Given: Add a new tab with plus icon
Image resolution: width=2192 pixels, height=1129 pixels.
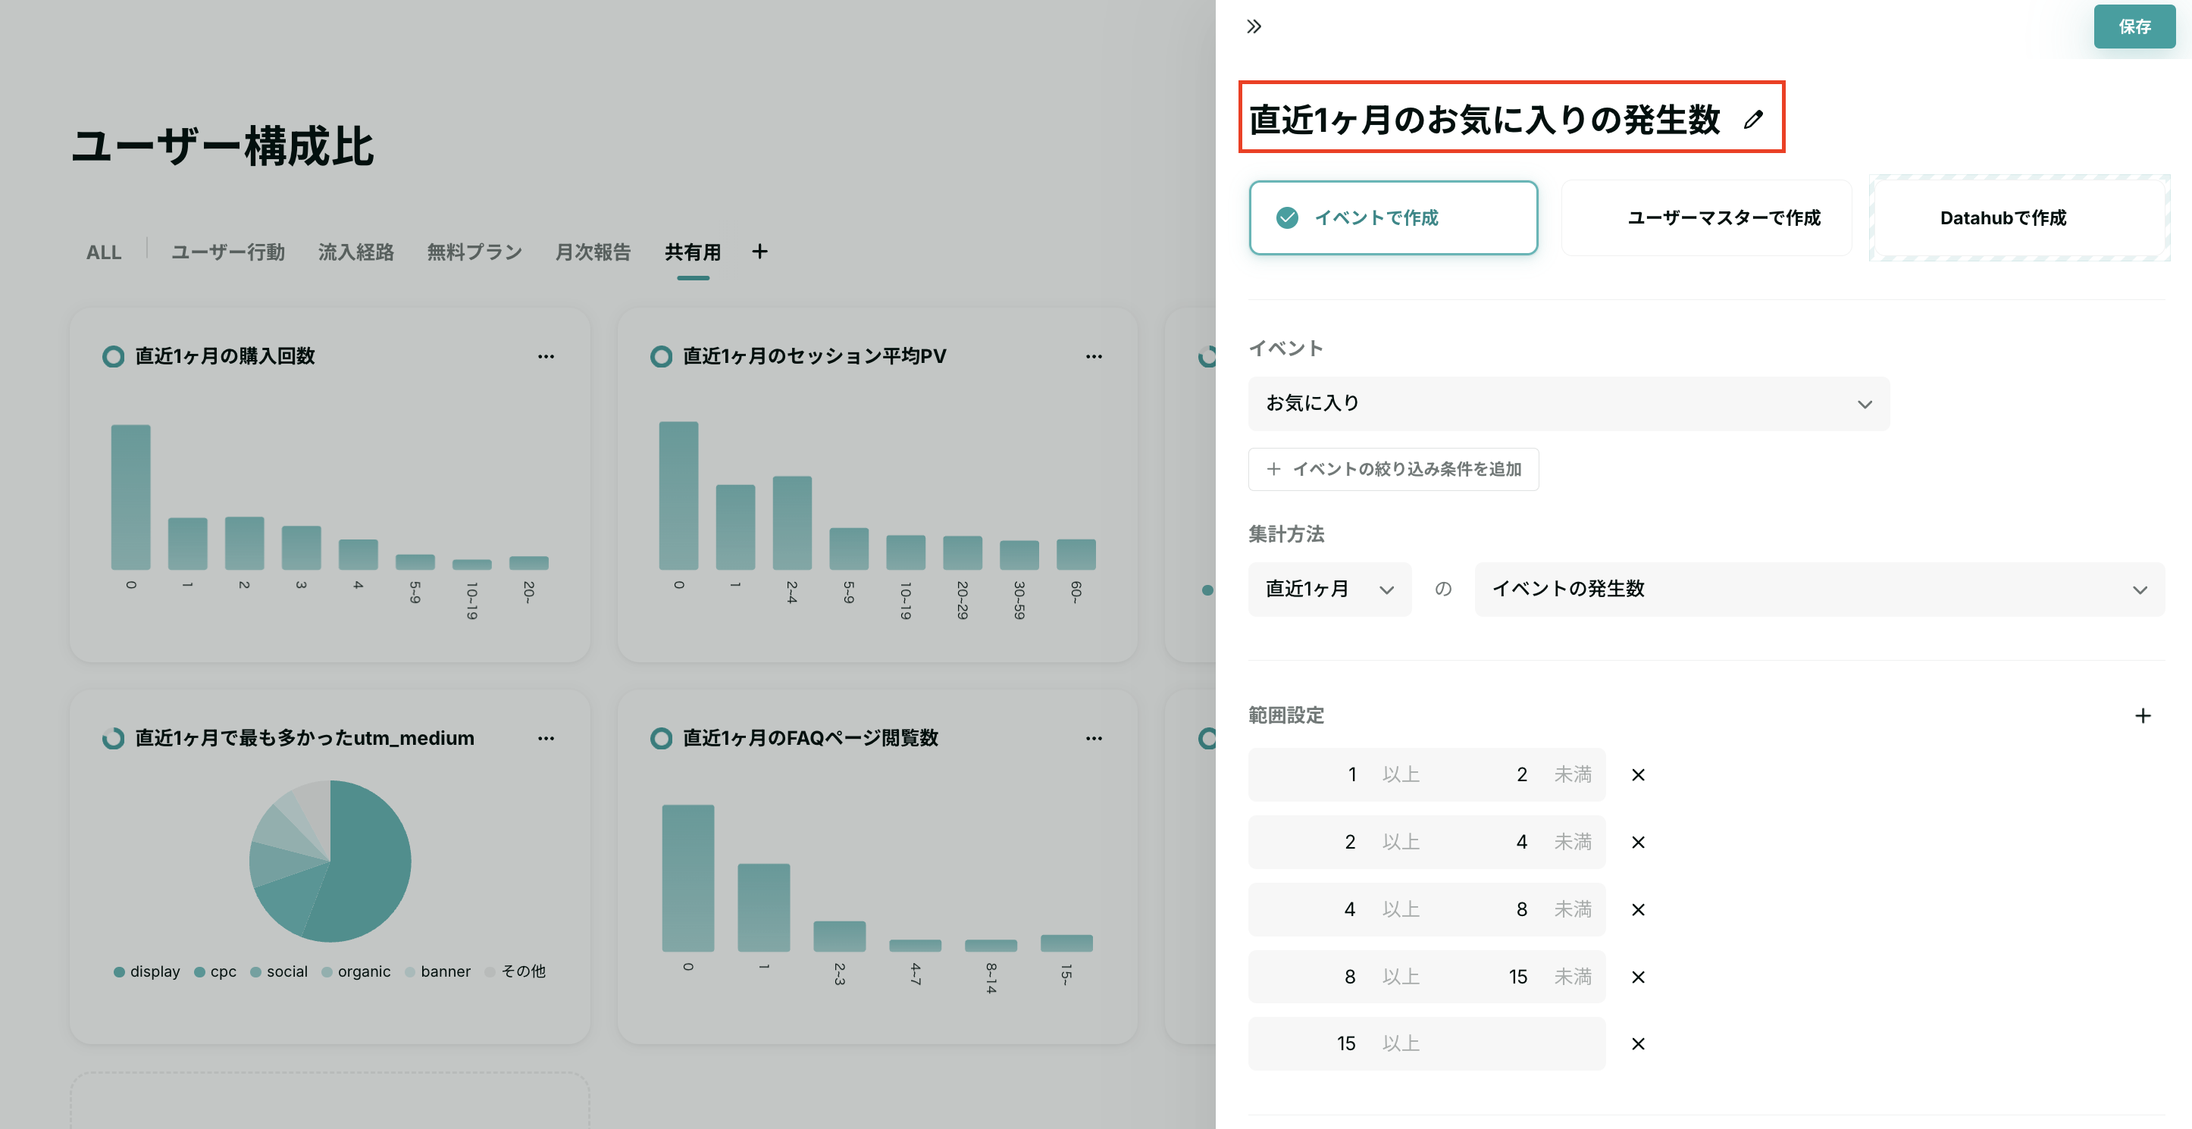Looking at the screenshot, I should tap(759, 252).
